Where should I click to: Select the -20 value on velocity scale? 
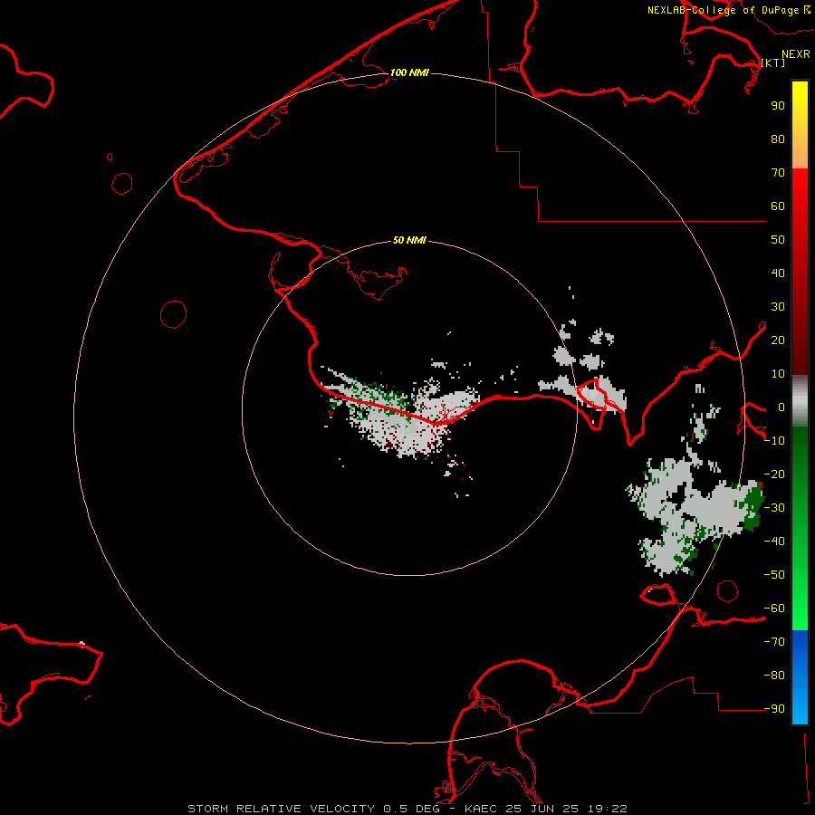click(x=774, y=474)
